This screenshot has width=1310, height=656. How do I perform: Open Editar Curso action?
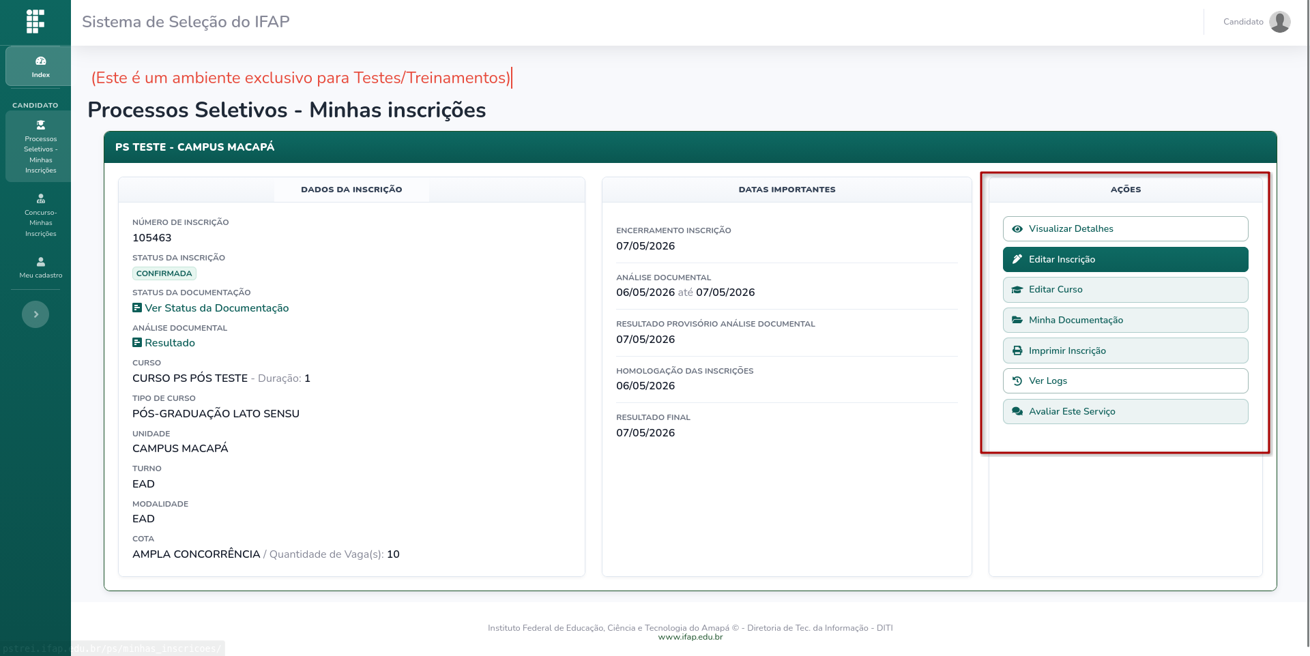(x=1126, y=290)
